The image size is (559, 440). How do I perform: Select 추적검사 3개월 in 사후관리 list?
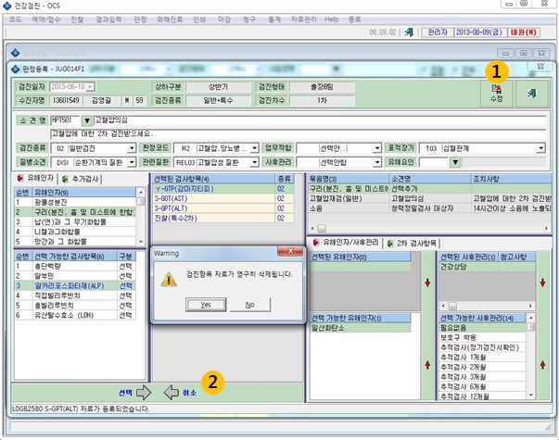[482, 377]
